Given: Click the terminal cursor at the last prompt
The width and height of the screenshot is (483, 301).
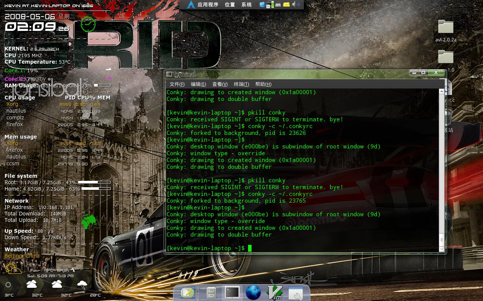Looking at the screenshot, I should (x=250, y=248).
